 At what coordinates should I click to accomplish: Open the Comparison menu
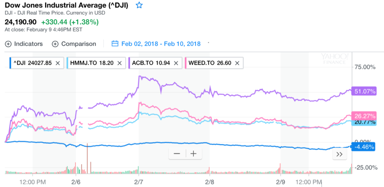[78, 44]
